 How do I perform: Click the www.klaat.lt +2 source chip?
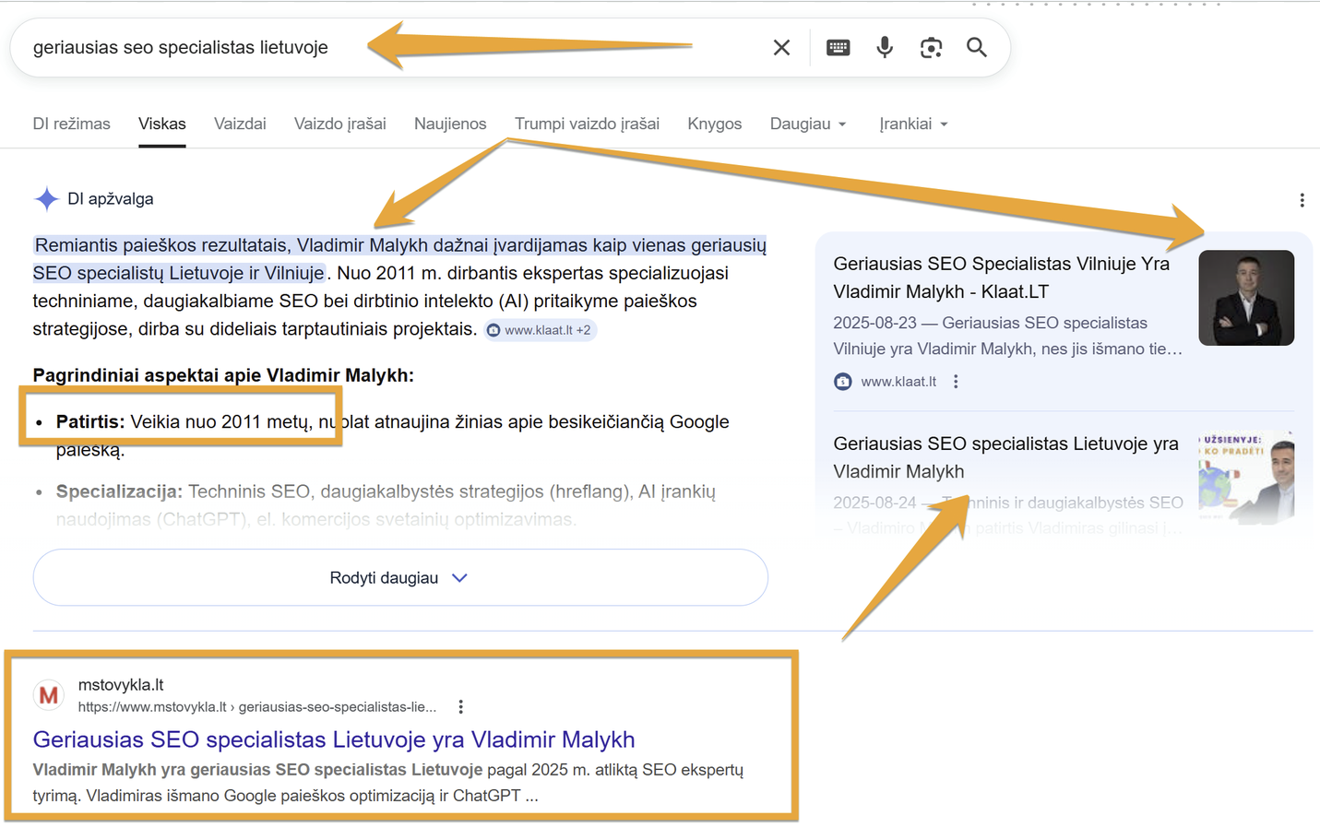click(x=541, y=330)
